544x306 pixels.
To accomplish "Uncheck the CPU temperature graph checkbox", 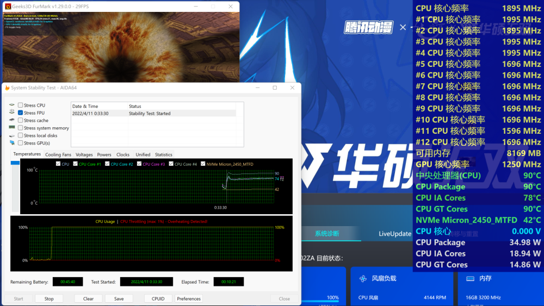I will pos(58,164).
